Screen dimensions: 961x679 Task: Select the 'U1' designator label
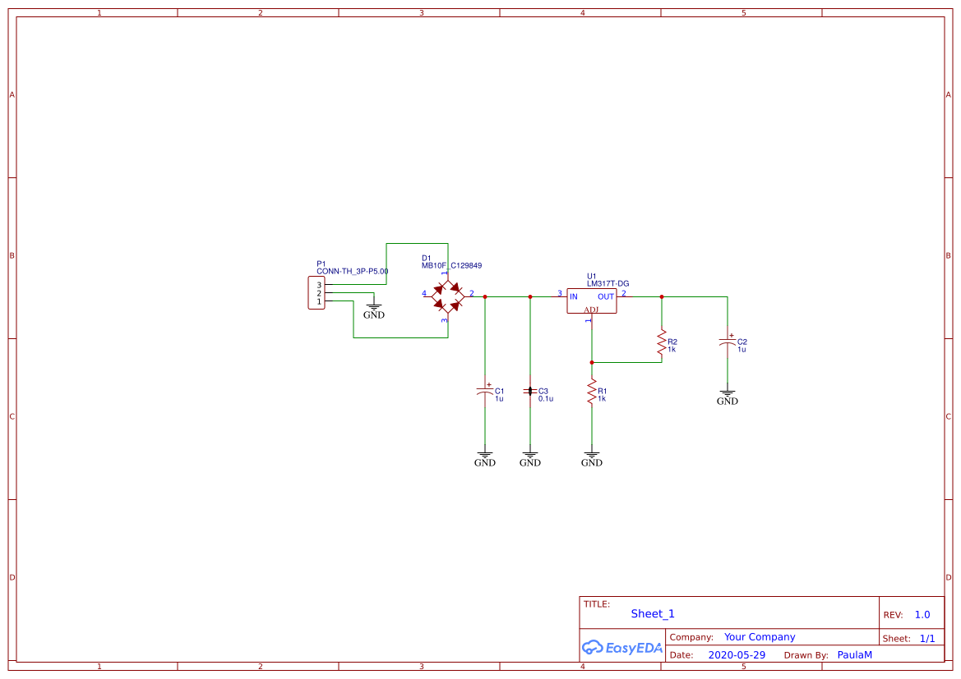[591, 276]
